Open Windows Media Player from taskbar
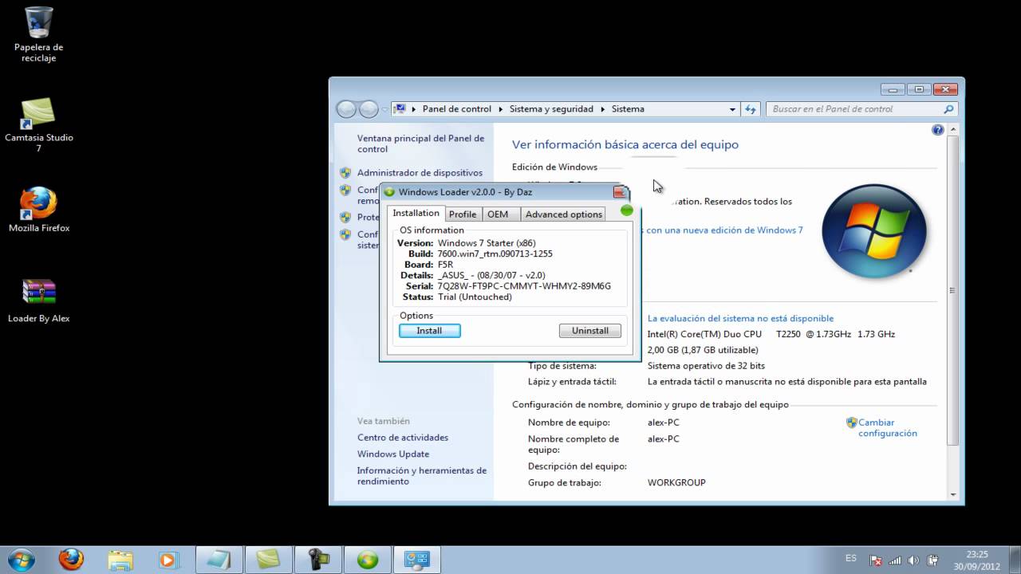1021x574 pixels. (x=168, y=559)
